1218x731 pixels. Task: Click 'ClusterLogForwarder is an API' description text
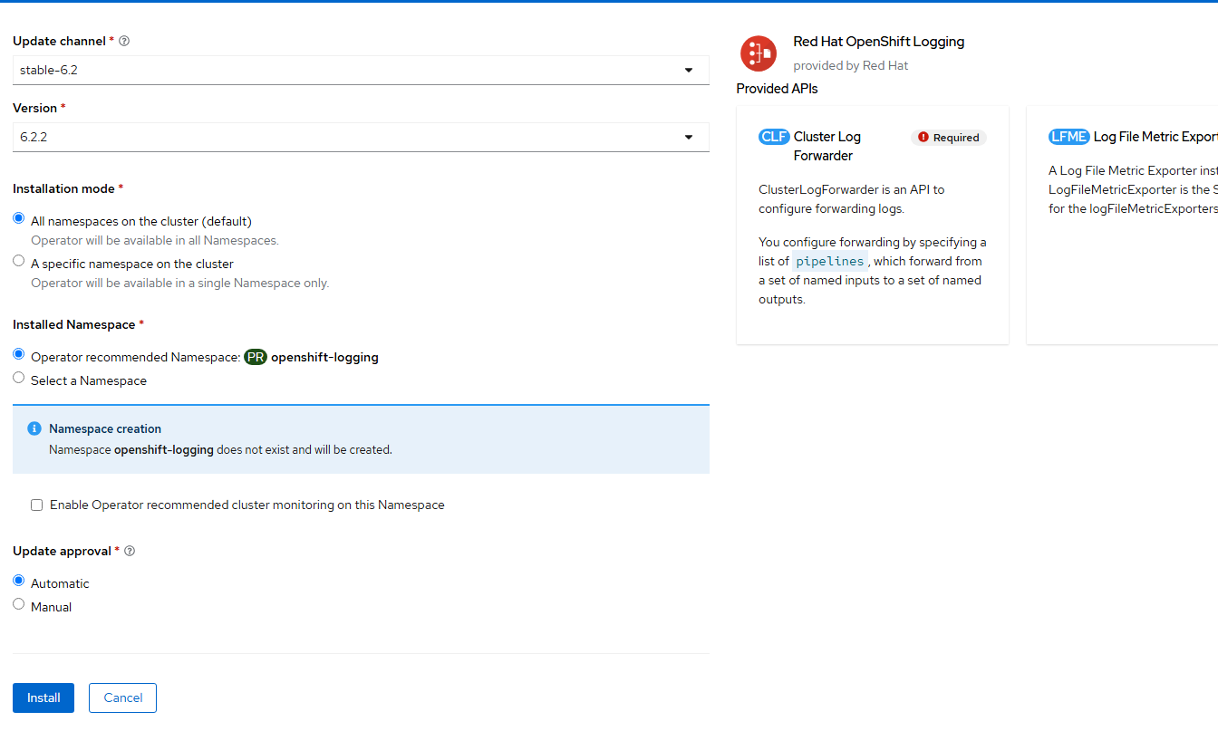click(x=851, y=199)
